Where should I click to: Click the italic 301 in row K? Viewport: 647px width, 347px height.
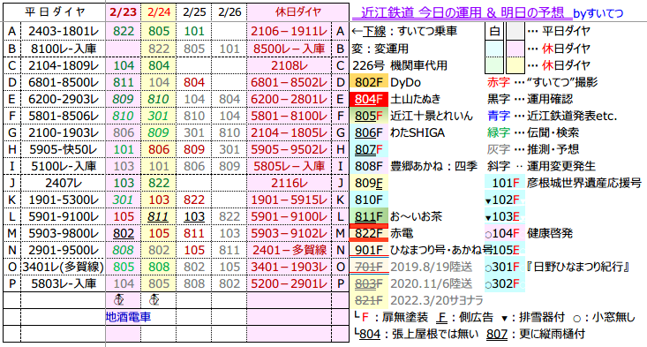pyautogui.click(x=124, y=200)
